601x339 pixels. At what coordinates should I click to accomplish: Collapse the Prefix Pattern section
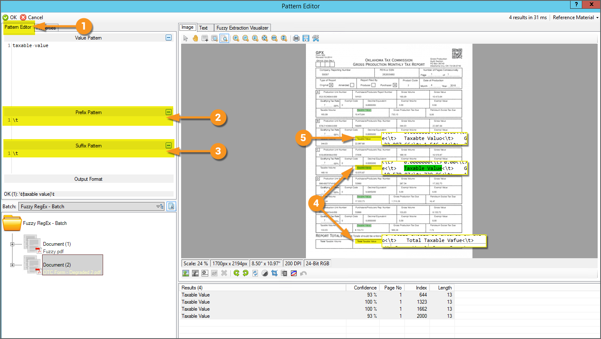tap(169, 112)
